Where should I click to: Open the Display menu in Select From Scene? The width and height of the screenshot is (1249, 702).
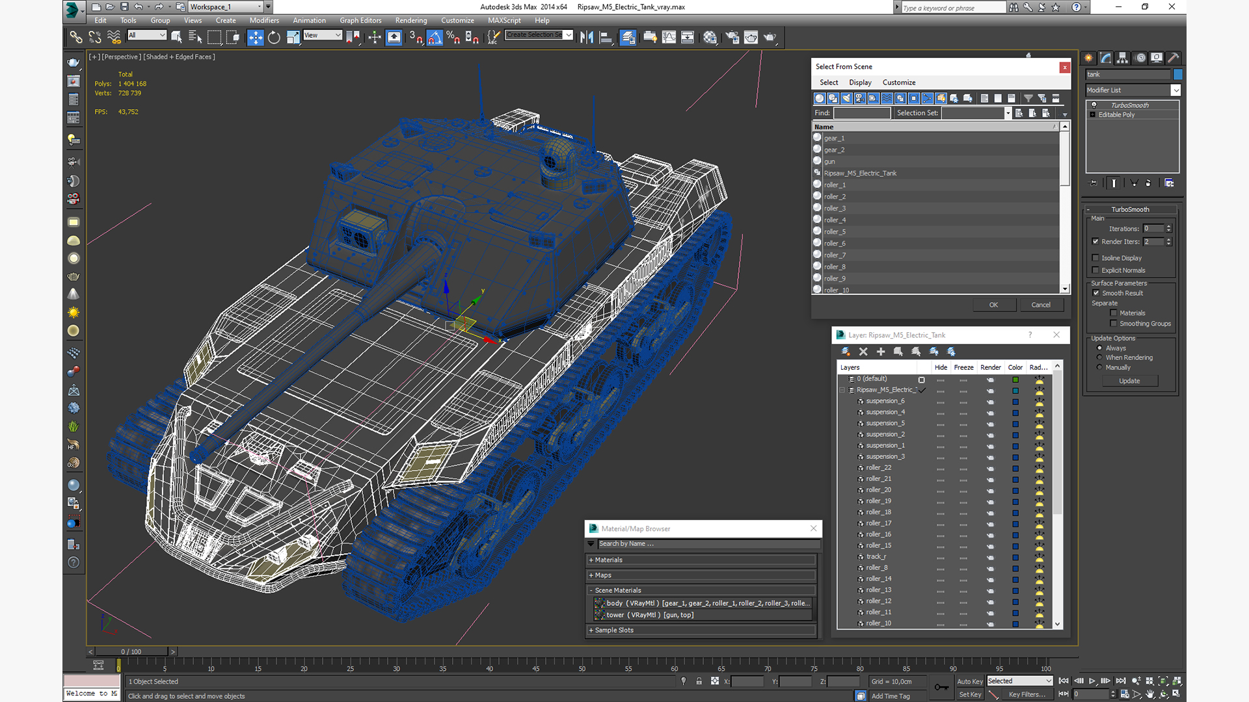tap(859, 83)
